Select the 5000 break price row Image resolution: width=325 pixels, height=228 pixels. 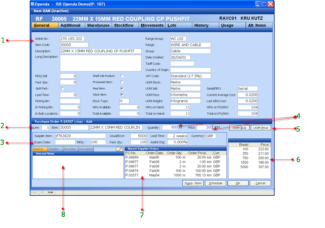pyautogui.click(x=250, y=167)
